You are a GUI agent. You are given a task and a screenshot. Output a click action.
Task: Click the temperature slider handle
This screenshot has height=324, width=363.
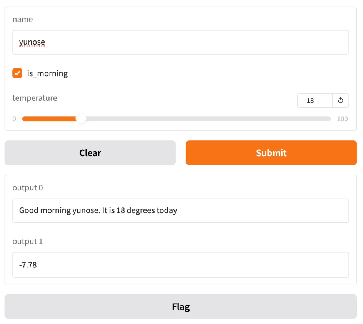click(81, 119)
